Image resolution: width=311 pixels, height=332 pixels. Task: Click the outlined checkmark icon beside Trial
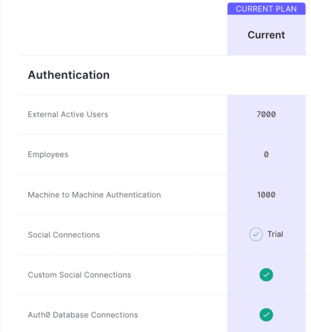click(x=256, y=234)
